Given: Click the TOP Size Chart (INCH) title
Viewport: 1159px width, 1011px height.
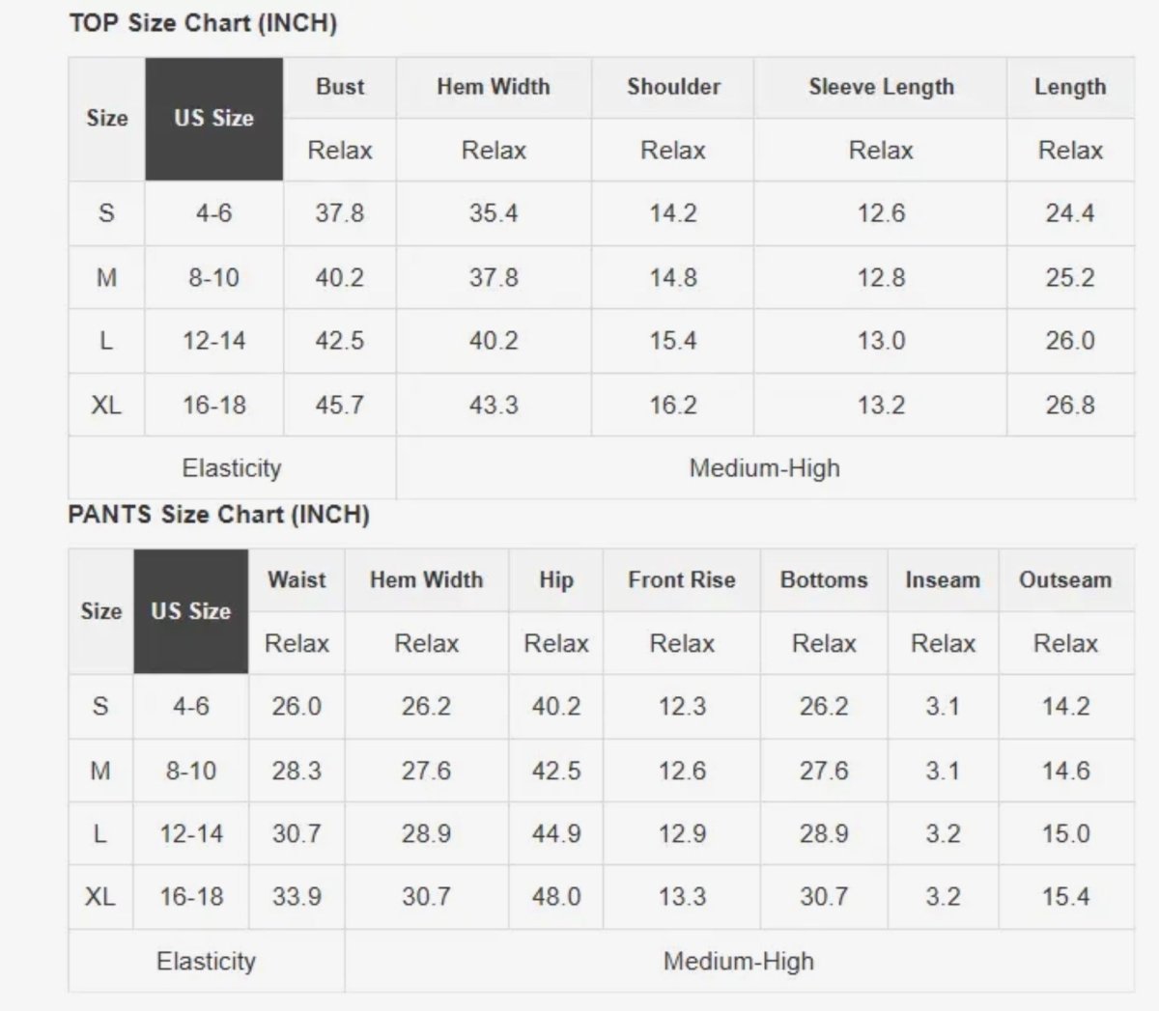Looking at the screenshot, I should [203, 23].
